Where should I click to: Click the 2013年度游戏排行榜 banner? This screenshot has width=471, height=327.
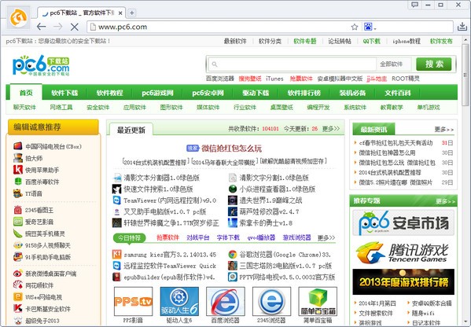point(403,281)
